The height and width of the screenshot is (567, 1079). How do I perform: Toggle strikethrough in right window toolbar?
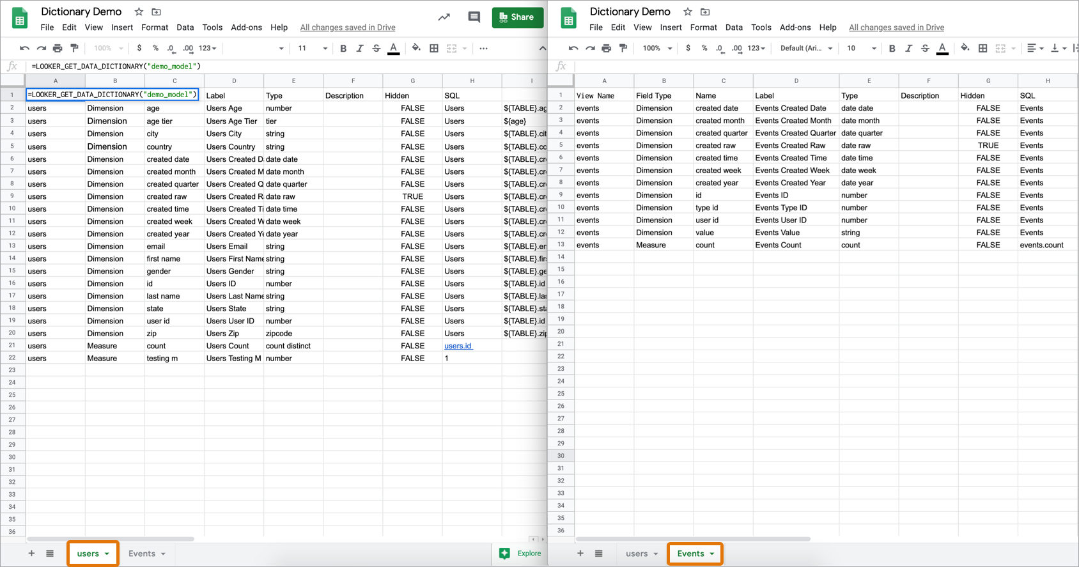(x=925, y=48)
